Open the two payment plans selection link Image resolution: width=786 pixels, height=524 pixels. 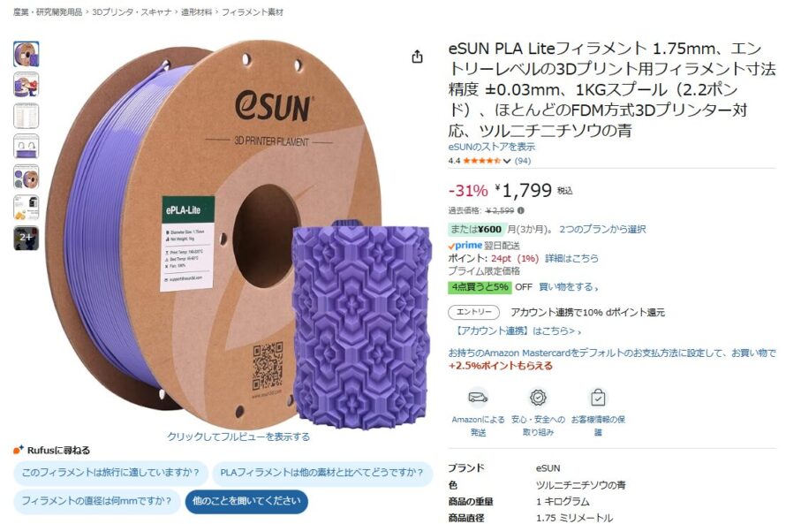[x=602, y=229]
